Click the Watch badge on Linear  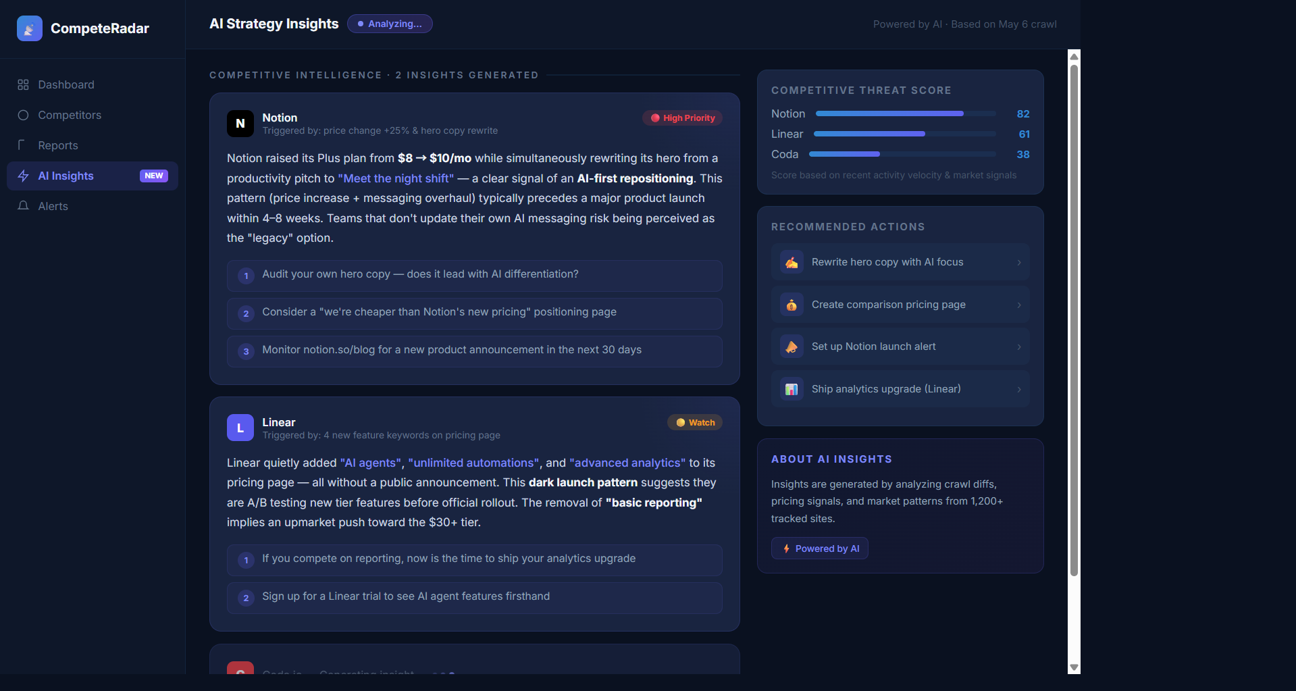coord(695,422)
